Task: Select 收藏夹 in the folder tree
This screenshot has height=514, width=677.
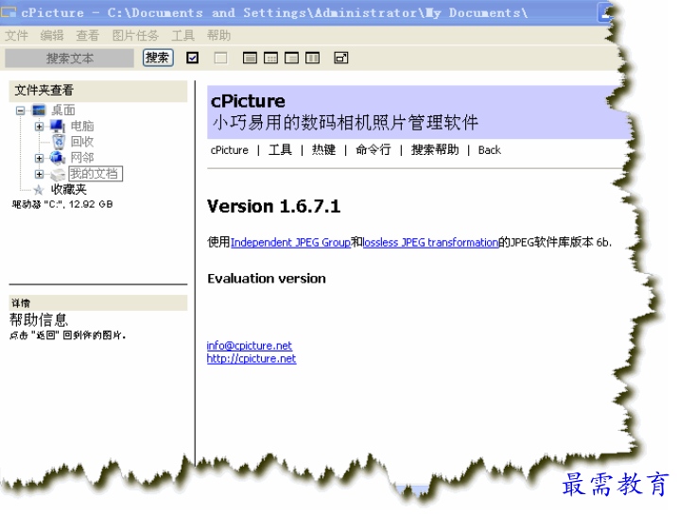Action: click(69, 190)
